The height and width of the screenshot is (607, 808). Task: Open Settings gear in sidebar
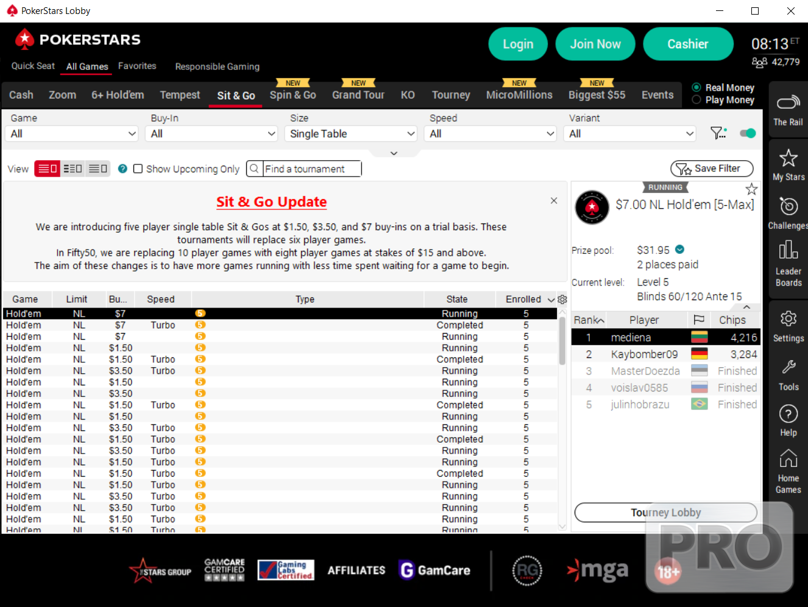click(x=788, y=318)
